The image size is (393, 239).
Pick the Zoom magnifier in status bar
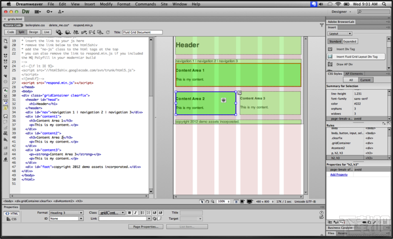[213, 201]
